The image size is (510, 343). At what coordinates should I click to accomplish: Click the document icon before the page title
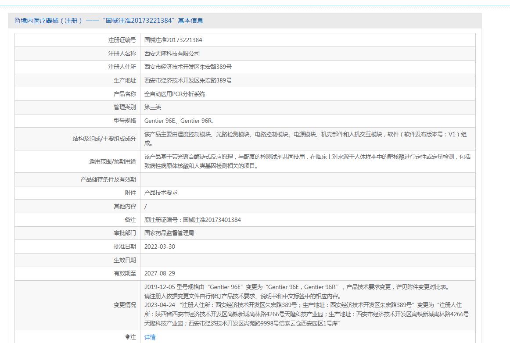pos(17,21)
